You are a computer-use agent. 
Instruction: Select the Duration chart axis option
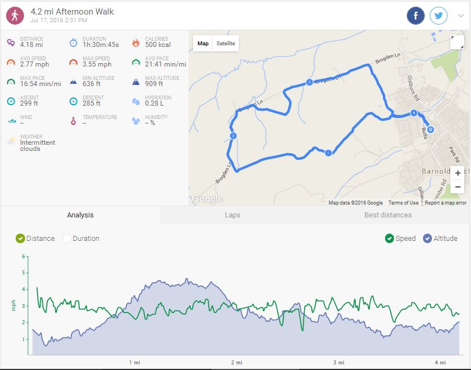(67, 238)
